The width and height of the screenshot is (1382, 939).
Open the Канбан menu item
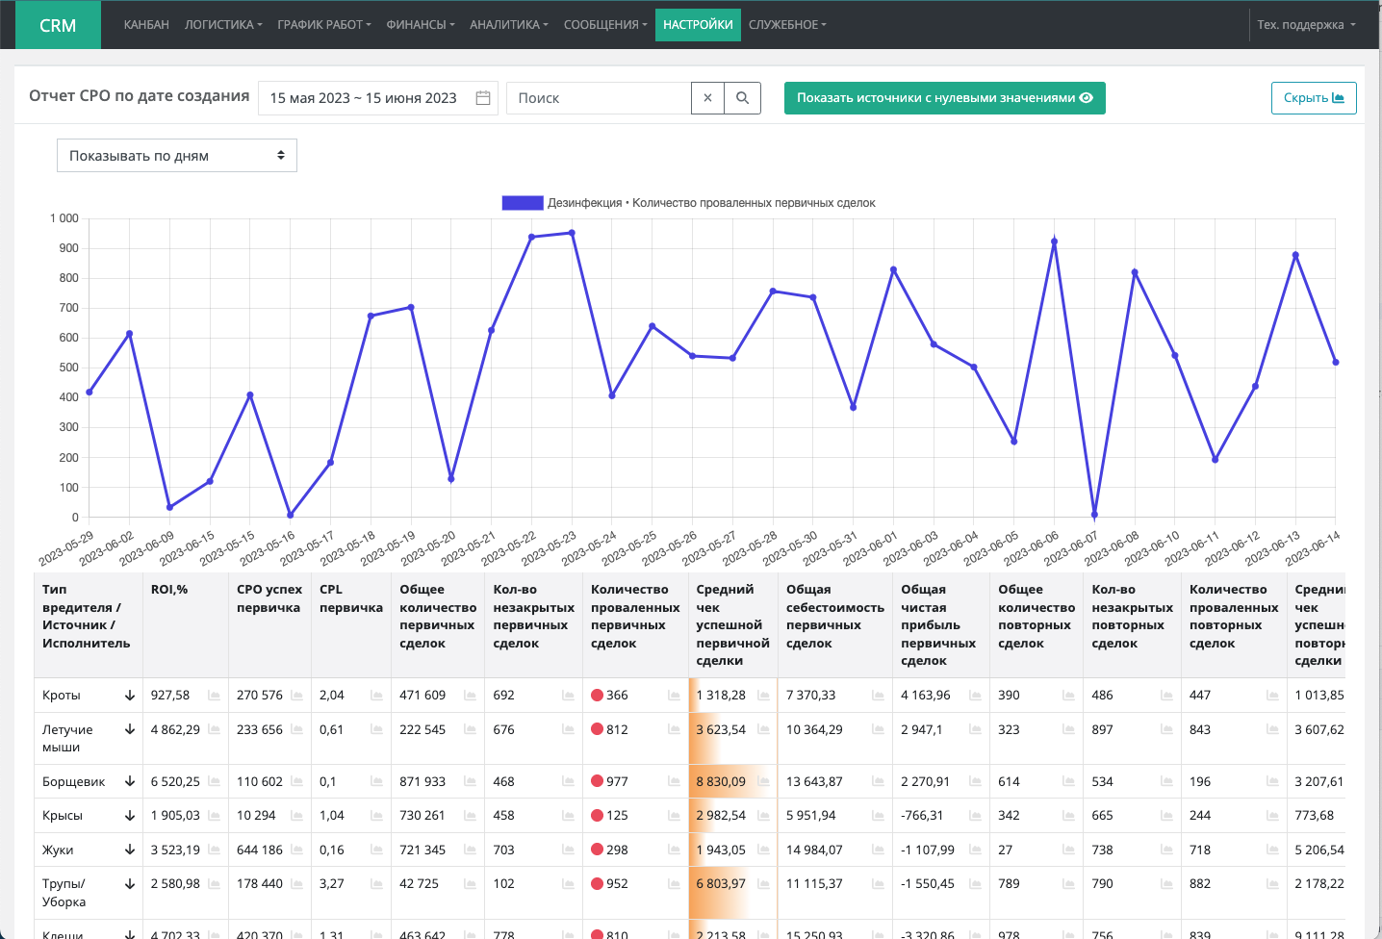coord(146,25)
